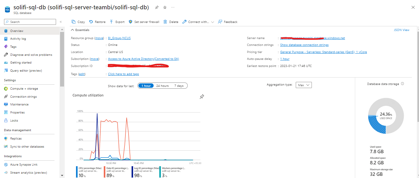Click the Copy toolbar button

click(78, 22)
